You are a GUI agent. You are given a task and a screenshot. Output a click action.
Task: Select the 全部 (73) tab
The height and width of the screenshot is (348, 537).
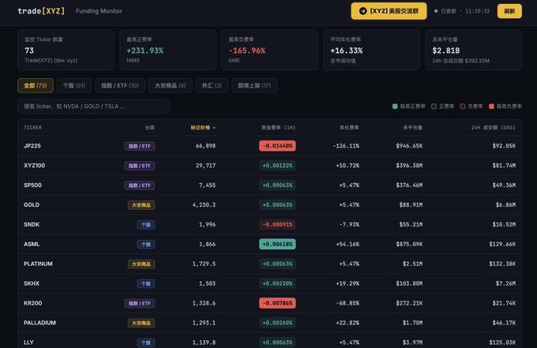coord(36,85)
